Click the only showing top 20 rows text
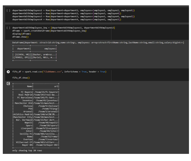The width and height of the screenshot is (191, 161). pos(27,151)
